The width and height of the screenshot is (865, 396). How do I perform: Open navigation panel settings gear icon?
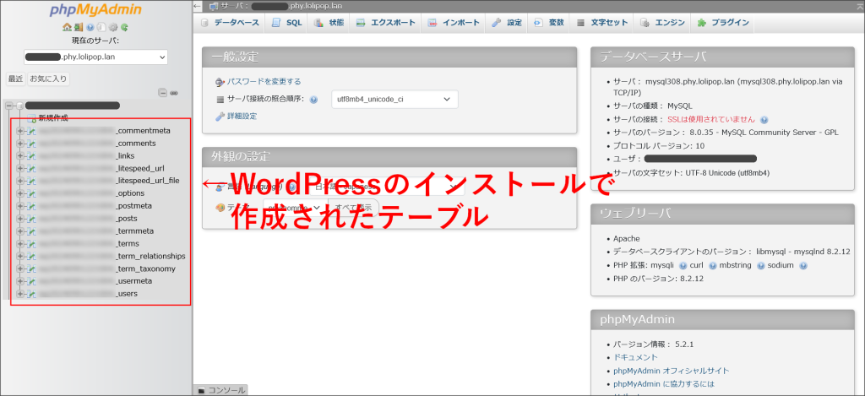point(113,27)
